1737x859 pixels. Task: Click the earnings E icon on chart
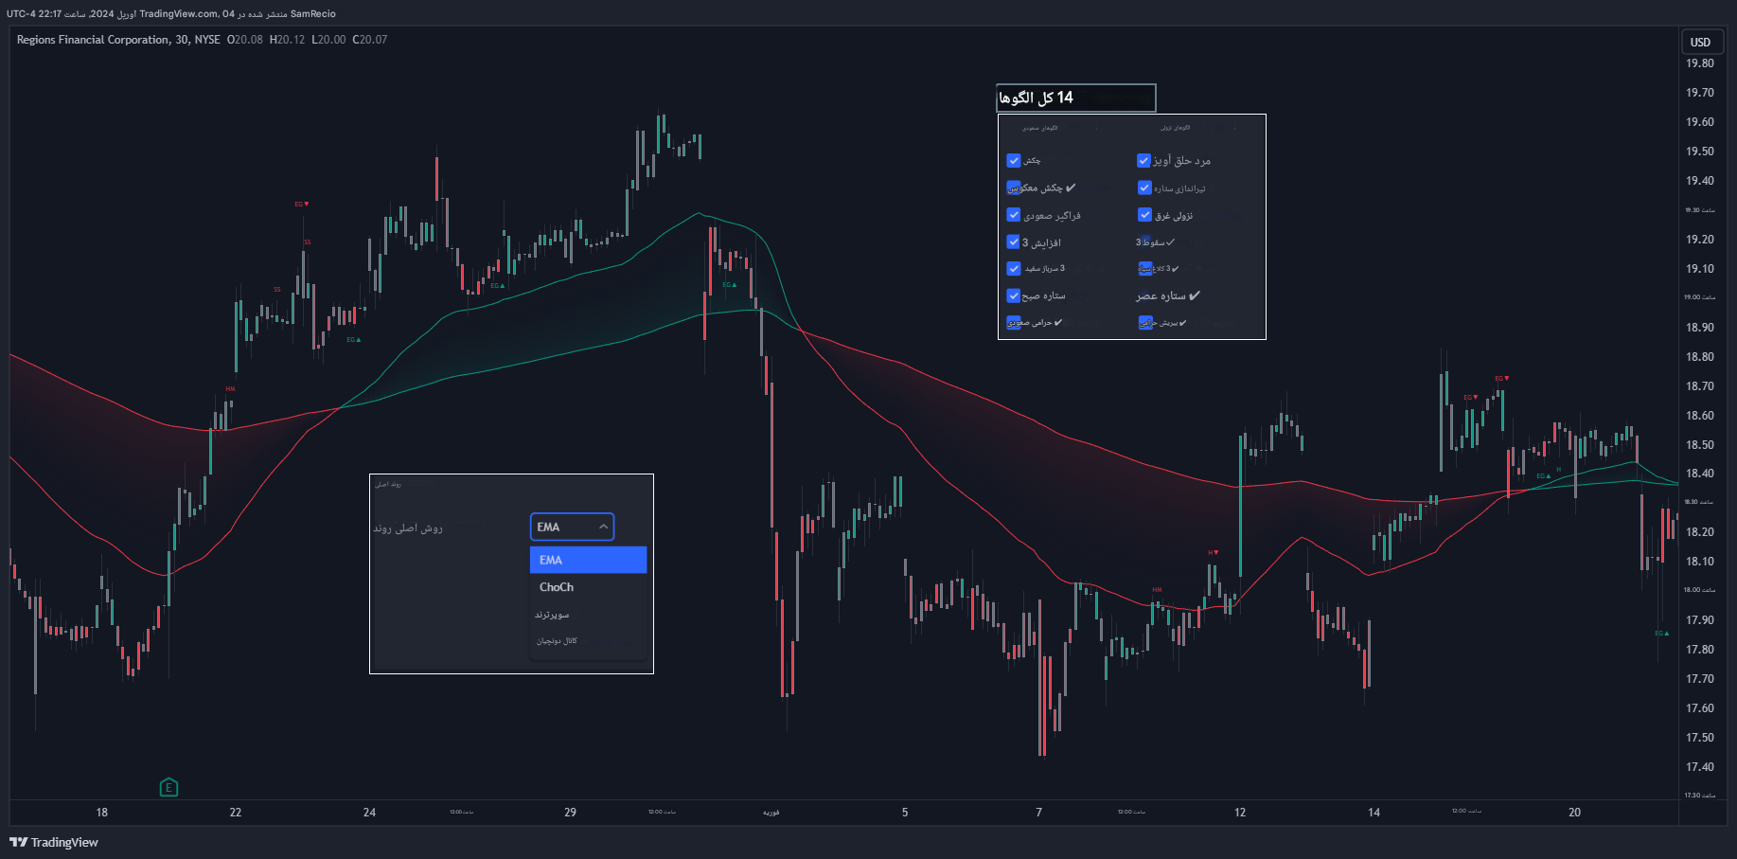(x=168, y=787)
